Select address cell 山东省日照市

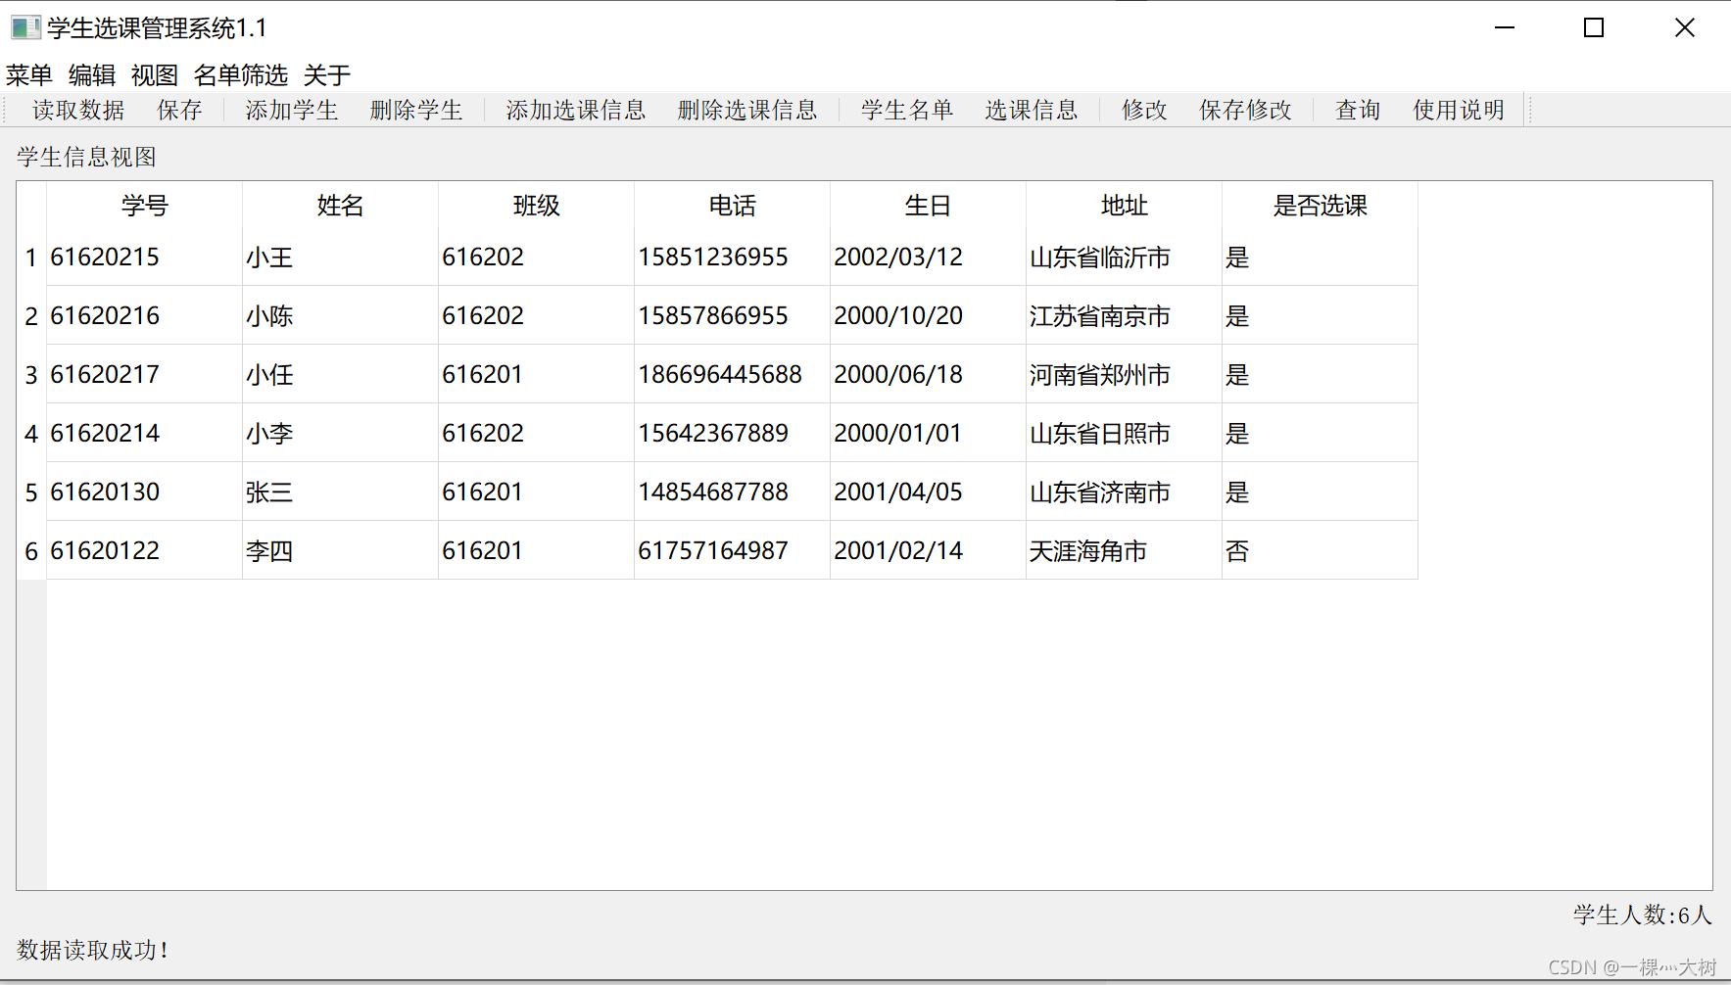1124,434
